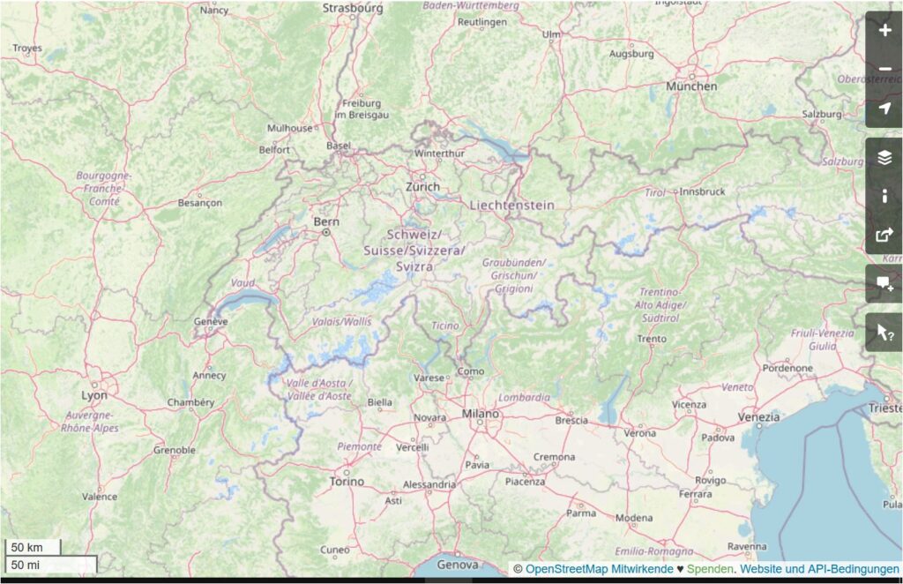903x584 pixels.
Task: Click the Ulm city label
Action: click(551, 34)
